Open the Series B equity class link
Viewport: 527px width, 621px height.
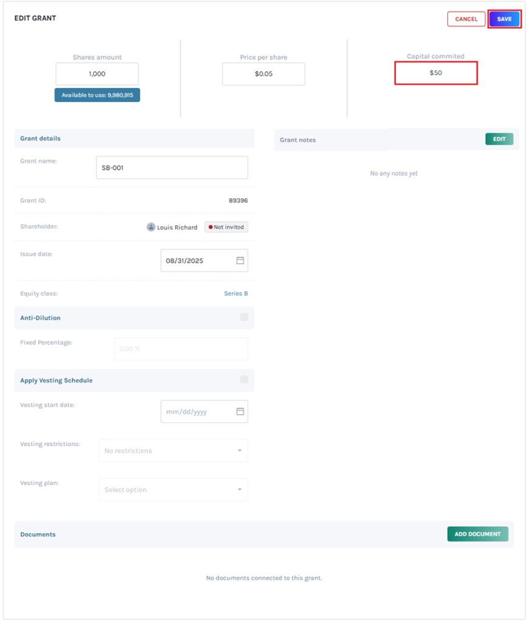pos(236,294)
